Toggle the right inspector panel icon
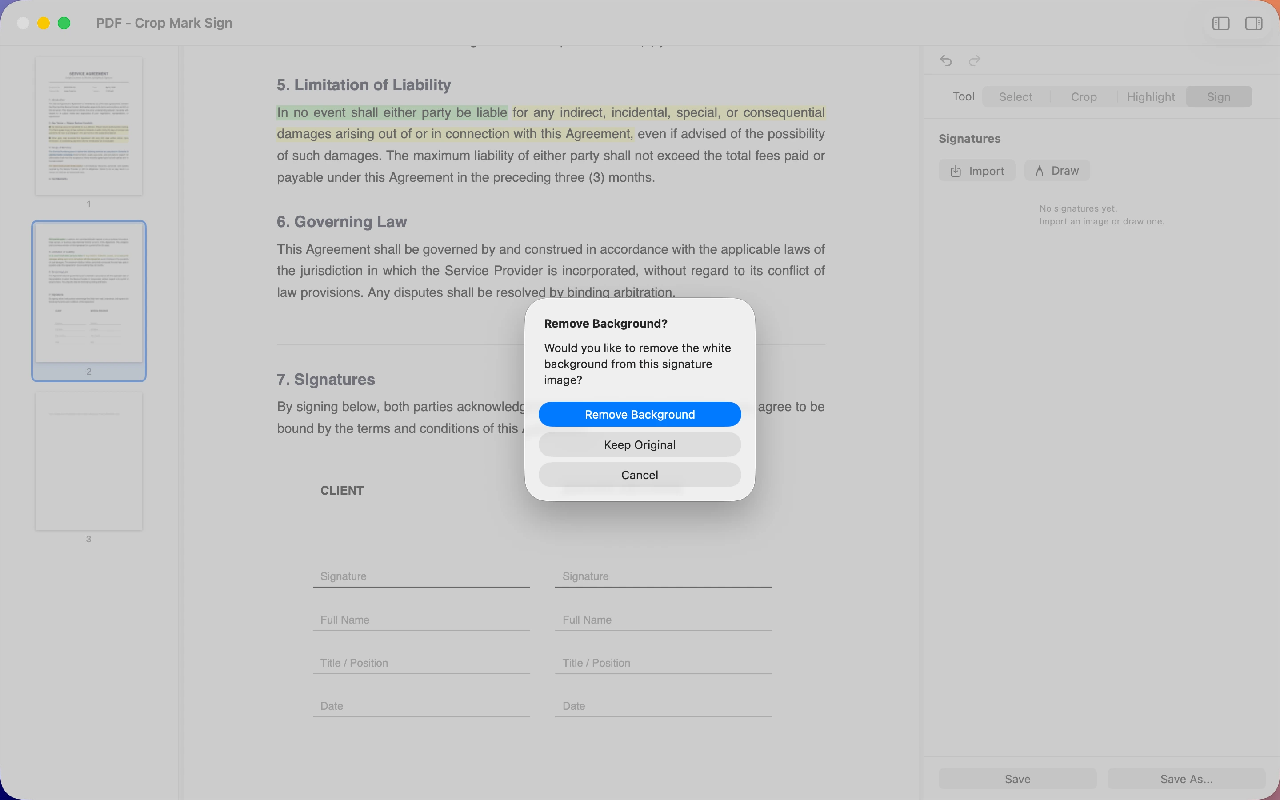The width and height of the screenshot is (1280, 800). [1253, 23]
